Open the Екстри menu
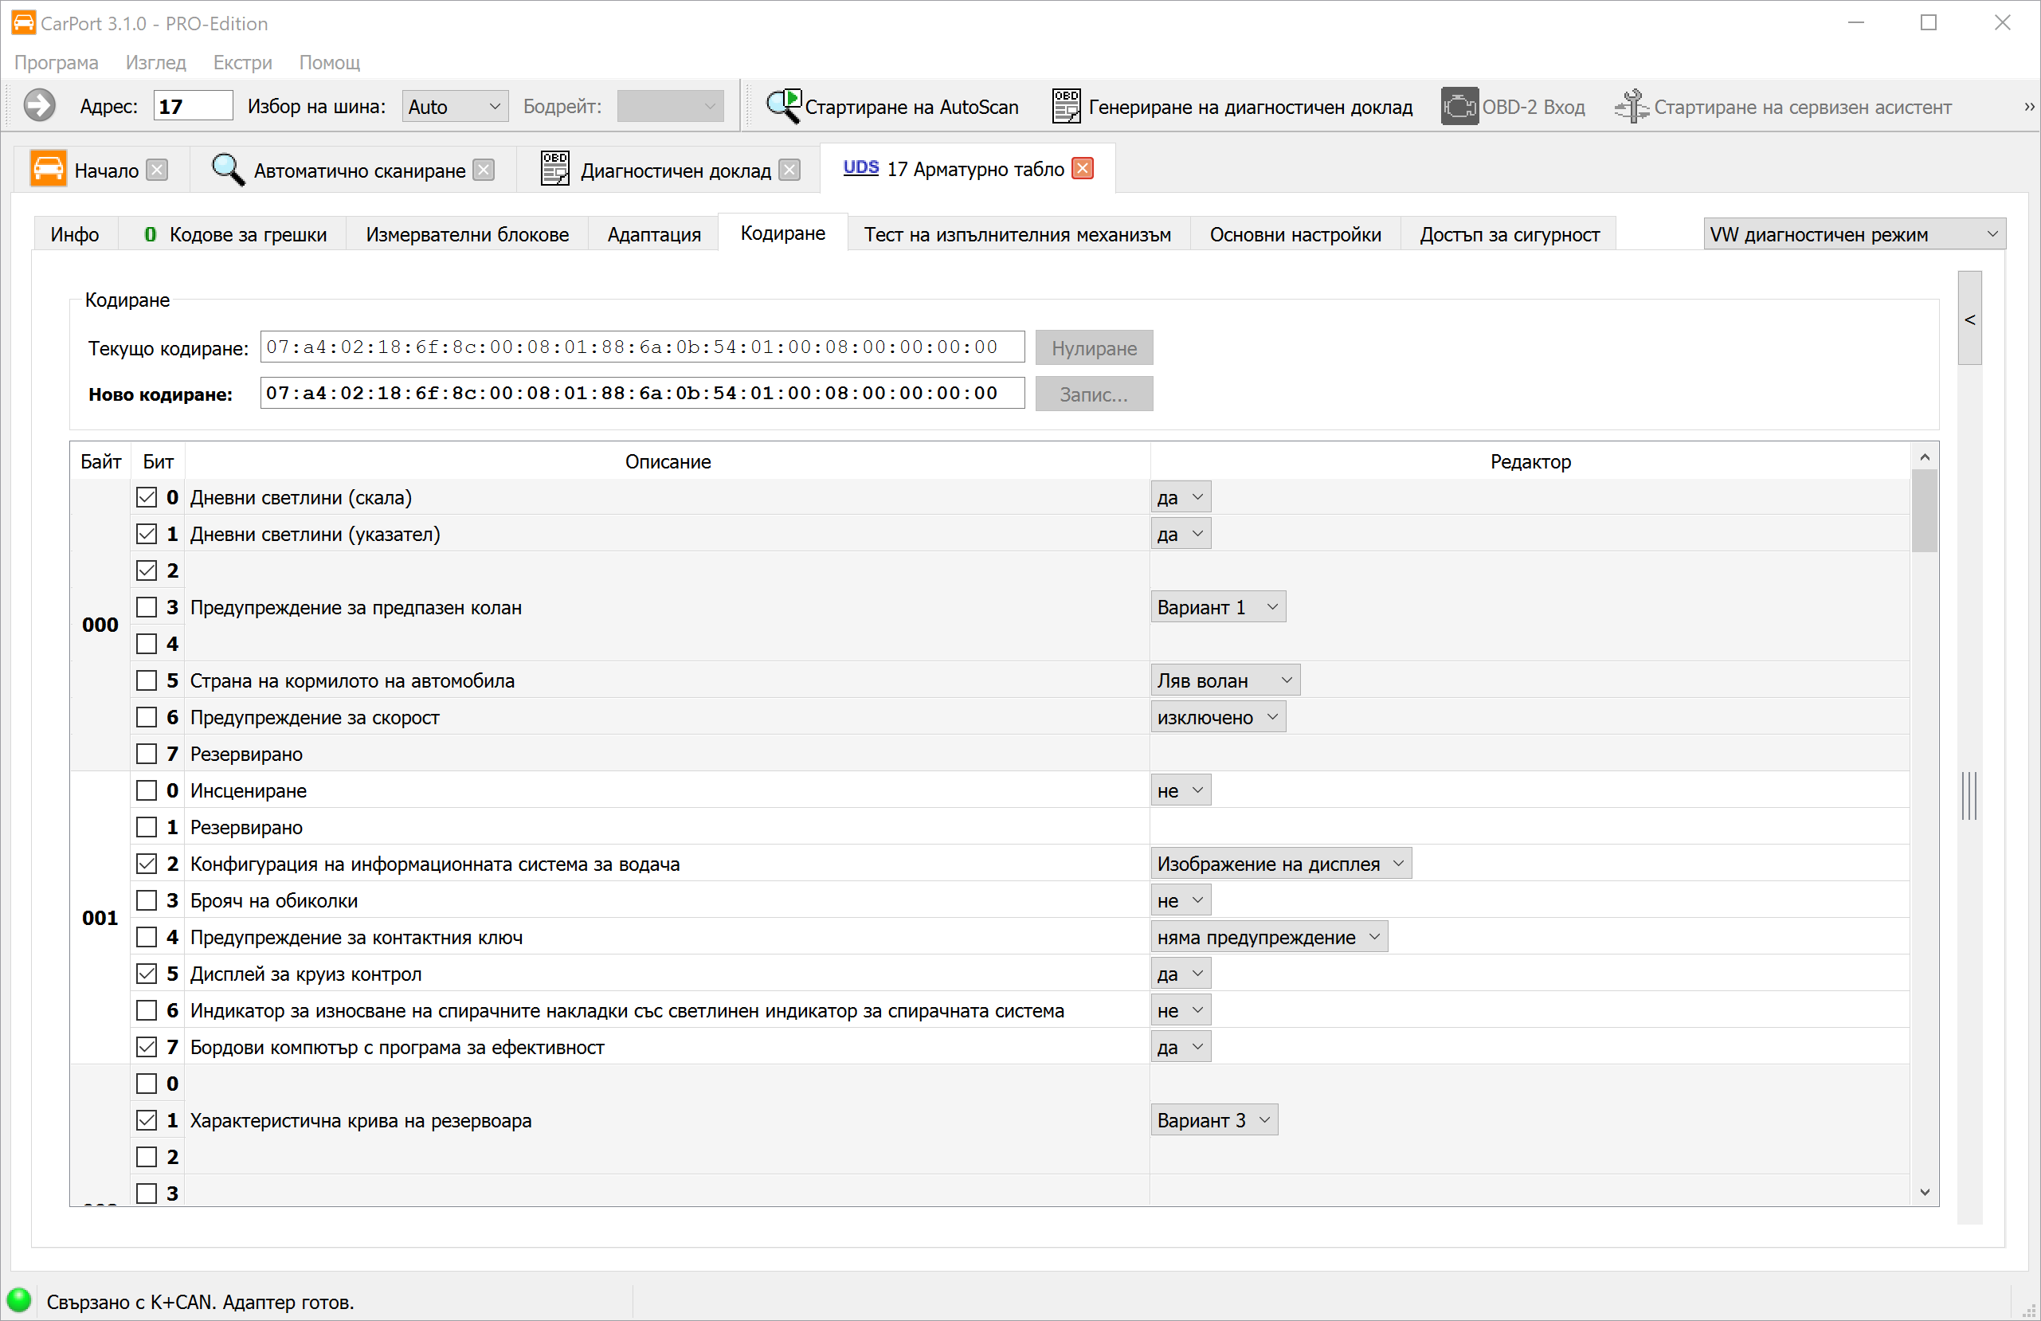This screenshot has height=1321, width=2041. point(242,63)
